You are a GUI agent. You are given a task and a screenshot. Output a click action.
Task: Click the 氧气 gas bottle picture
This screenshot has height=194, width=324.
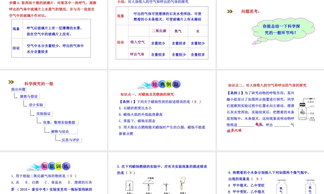click(281, 187)
